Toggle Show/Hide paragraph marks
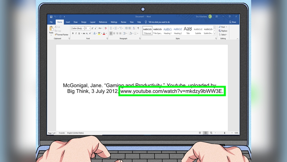Image resolution: width=287 pixels, height=162 pixels. [138, 28]
